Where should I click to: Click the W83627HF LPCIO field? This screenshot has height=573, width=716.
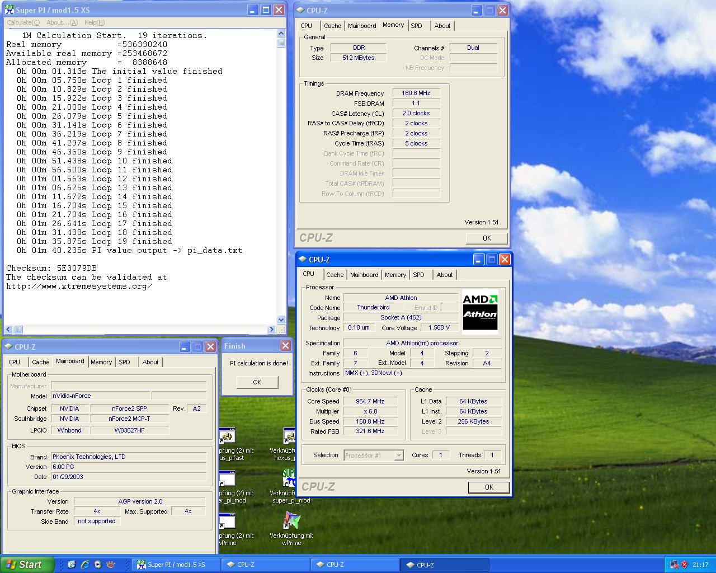click(129, 430)
